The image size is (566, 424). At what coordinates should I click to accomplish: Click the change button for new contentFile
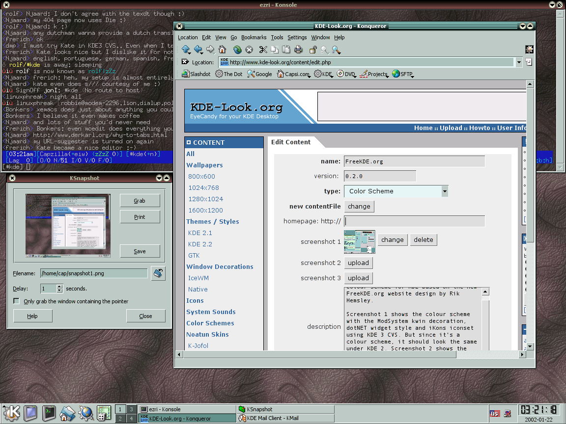pos(359,206)
